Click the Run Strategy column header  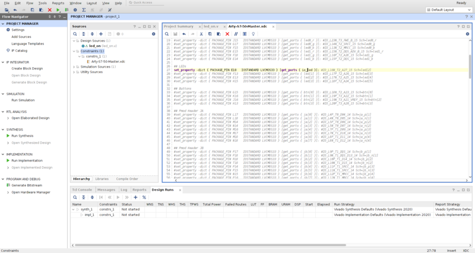pos(344,204)
